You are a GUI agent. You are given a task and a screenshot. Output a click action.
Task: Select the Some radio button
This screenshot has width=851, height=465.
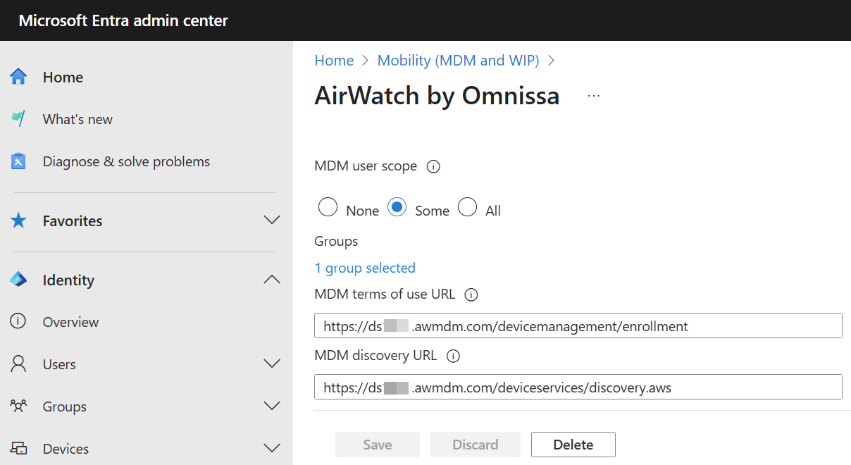[397, 208]
